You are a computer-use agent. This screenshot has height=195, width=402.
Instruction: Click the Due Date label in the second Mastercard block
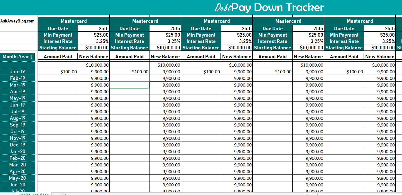coord(129,28)
